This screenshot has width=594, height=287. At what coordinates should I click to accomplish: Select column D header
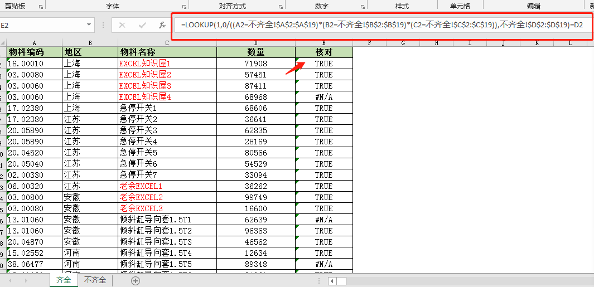256,43
